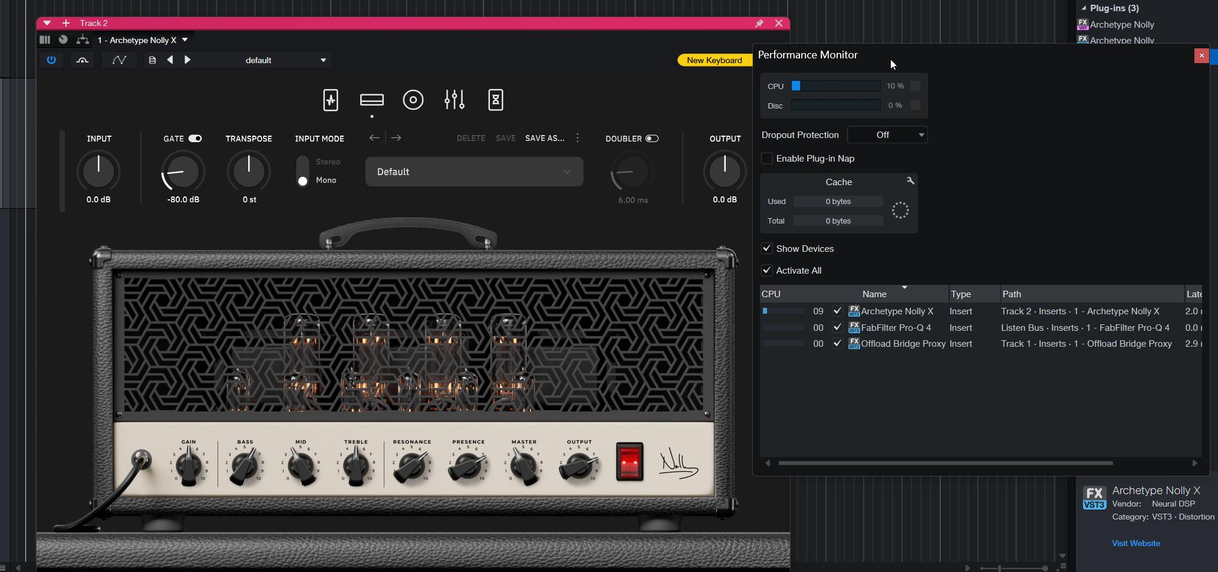Toggle the GATE switch
Viewport: 1218px width, 572px height.
tap(195, 139)
